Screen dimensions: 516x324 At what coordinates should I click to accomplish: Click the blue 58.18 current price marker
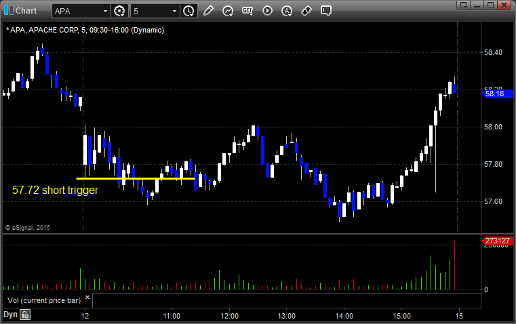tap(498, 94)
